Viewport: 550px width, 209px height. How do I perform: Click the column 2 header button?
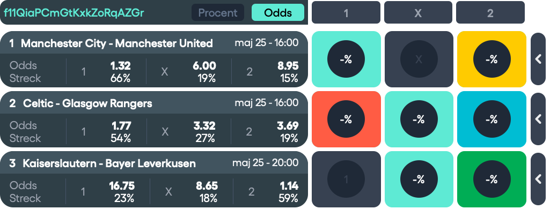490,13
